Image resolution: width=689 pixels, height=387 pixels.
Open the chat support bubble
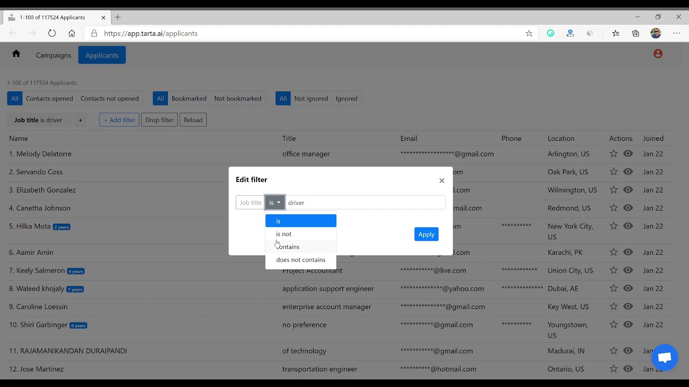[664, 358]
